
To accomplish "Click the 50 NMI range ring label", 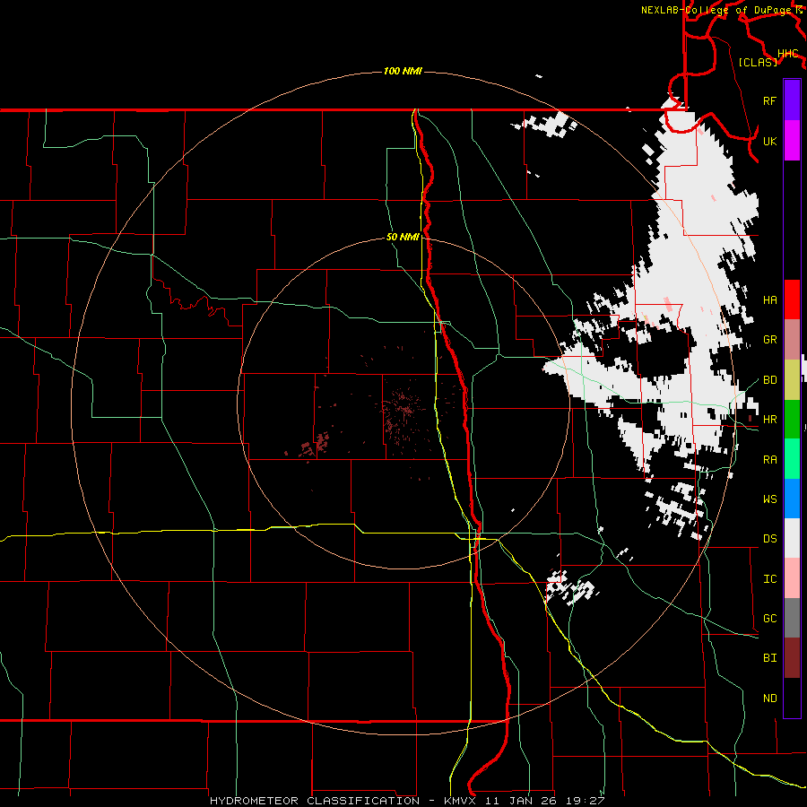I will coord(403,237).
